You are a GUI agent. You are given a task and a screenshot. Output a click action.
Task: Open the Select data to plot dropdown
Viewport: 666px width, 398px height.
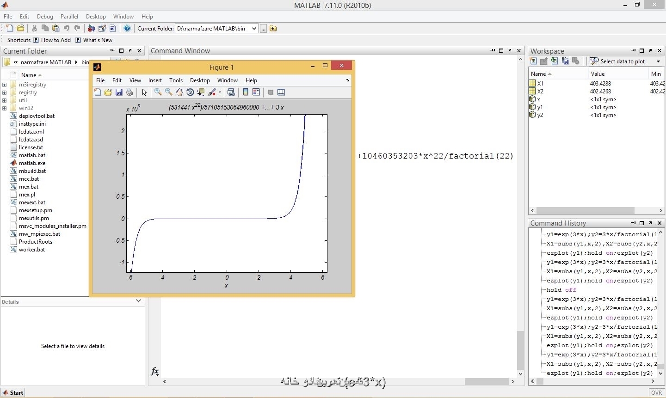[658, 61]
